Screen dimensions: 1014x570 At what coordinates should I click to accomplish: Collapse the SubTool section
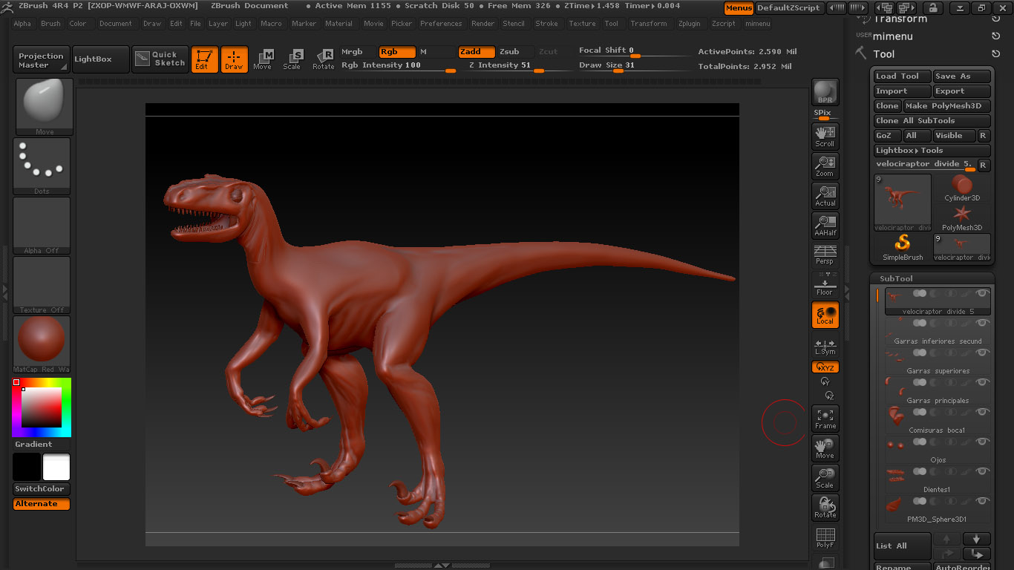[x=896, y=278]
